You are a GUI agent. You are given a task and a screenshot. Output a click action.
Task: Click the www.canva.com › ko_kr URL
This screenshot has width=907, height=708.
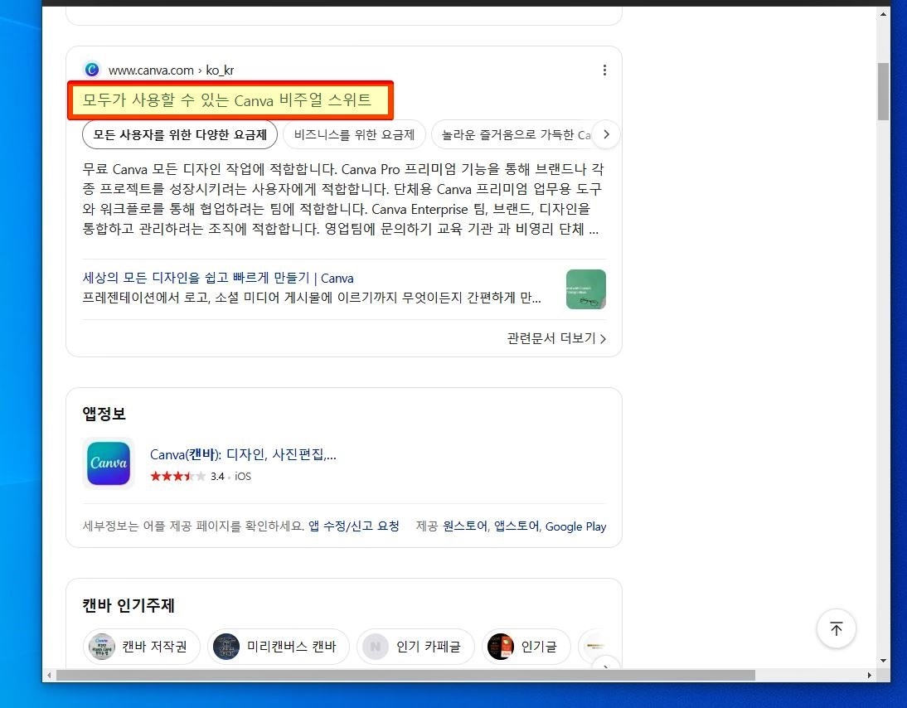[172, 70]
